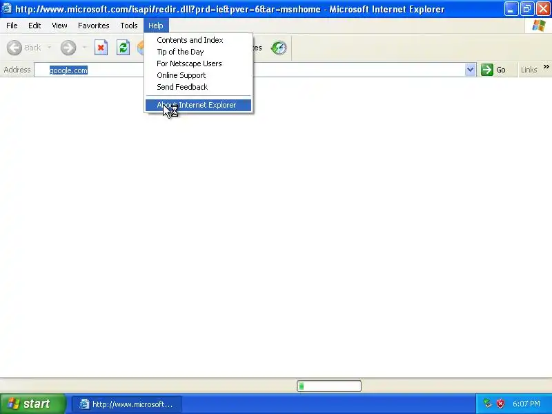This screenshot has width=552, height=414.
Task: Expand the Address bar dropdown list
Action: coord(470,70)
